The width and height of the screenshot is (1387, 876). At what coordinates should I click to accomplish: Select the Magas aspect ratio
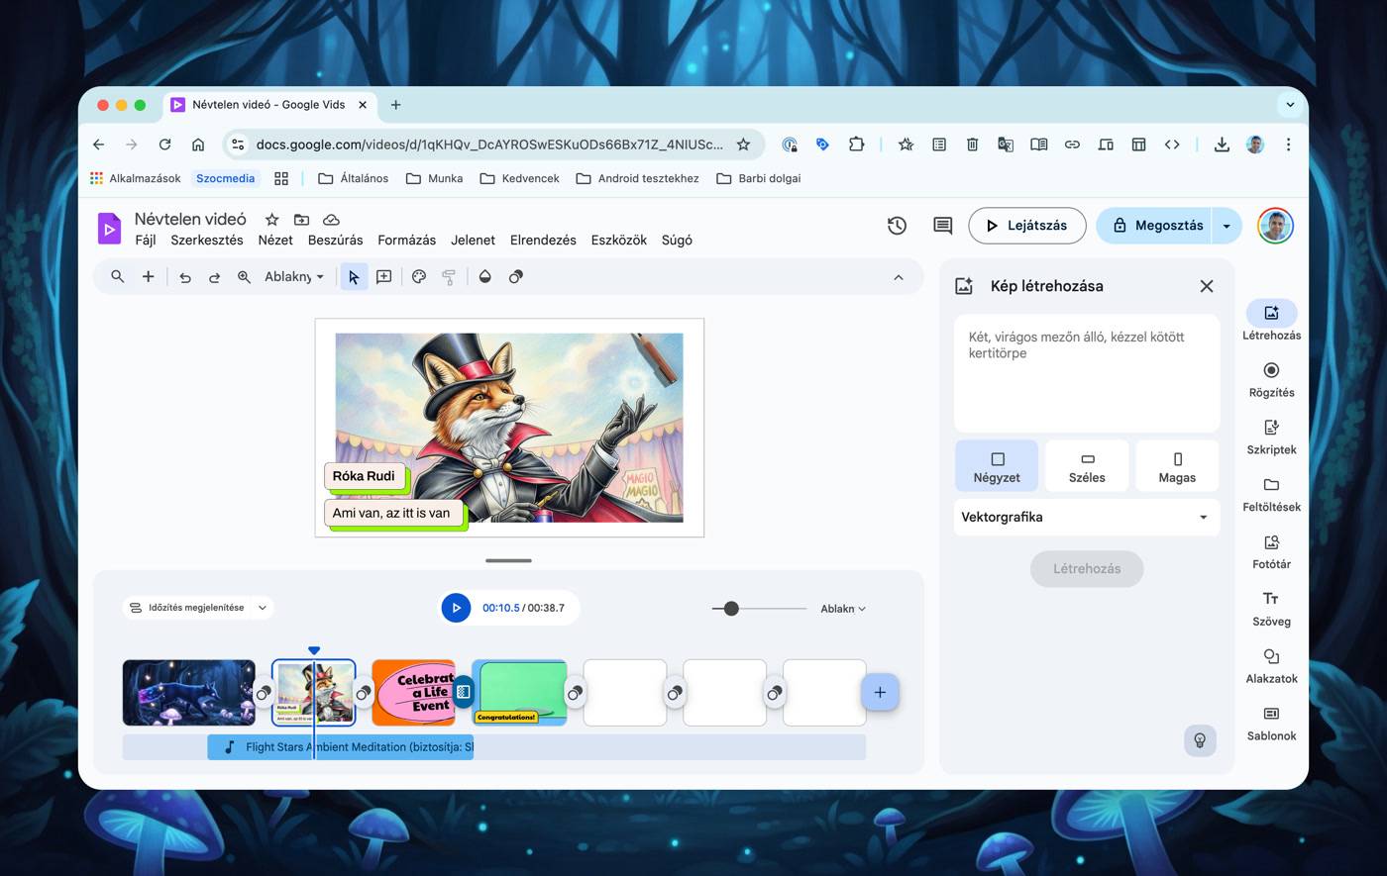click(1177, 466)
